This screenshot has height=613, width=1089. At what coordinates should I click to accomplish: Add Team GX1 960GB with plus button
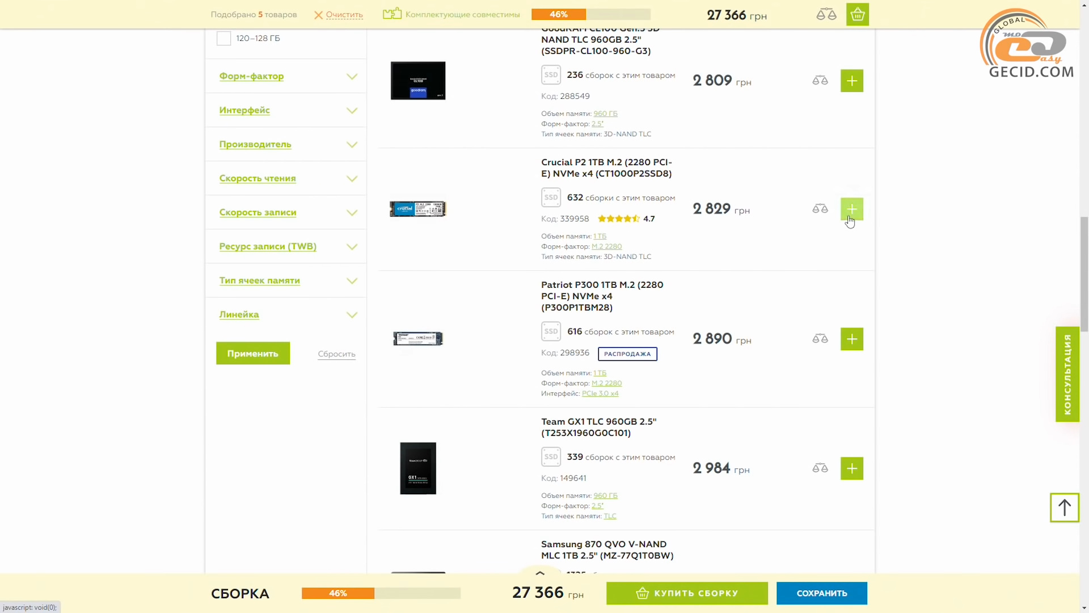click(x=851, y=468)
